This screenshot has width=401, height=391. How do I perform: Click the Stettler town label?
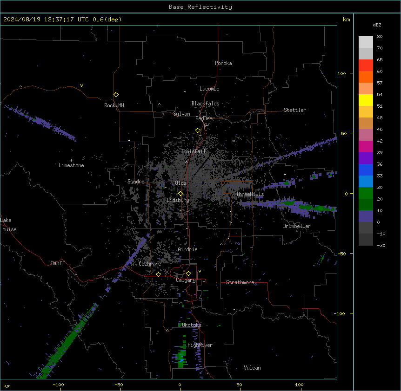[295, 110]
